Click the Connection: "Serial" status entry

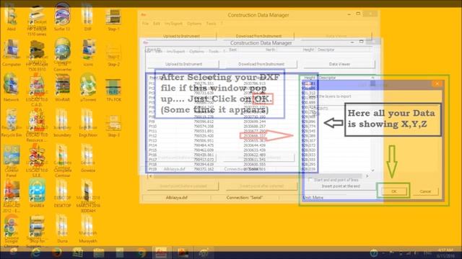245,198
